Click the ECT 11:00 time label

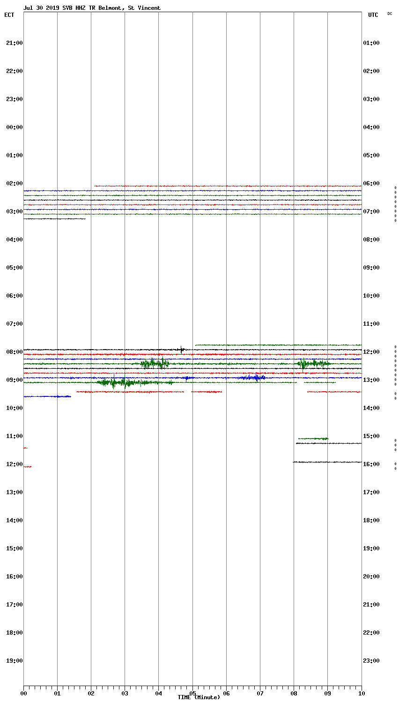pos(15,436)
